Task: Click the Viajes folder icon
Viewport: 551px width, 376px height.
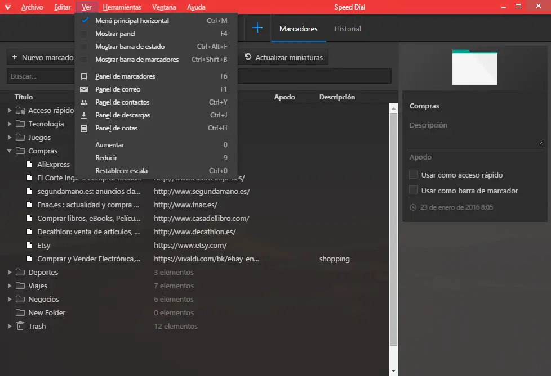Action: pyautogui.click(x=20, y=286)
